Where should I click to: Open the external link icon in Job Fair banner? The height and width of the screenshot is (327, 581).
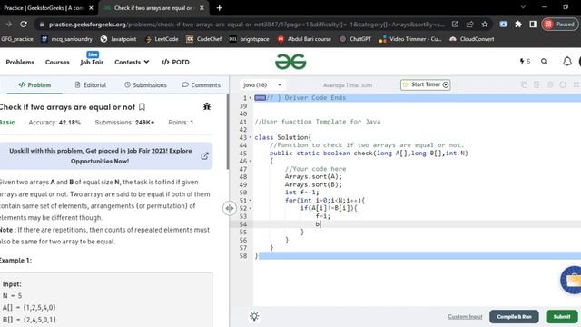[204, 156]
